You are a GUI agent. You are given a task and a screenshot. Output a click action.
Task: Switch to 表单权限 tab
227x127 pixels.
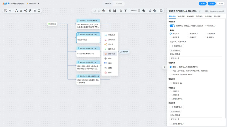pyautogui.click(x=190, y=16)
